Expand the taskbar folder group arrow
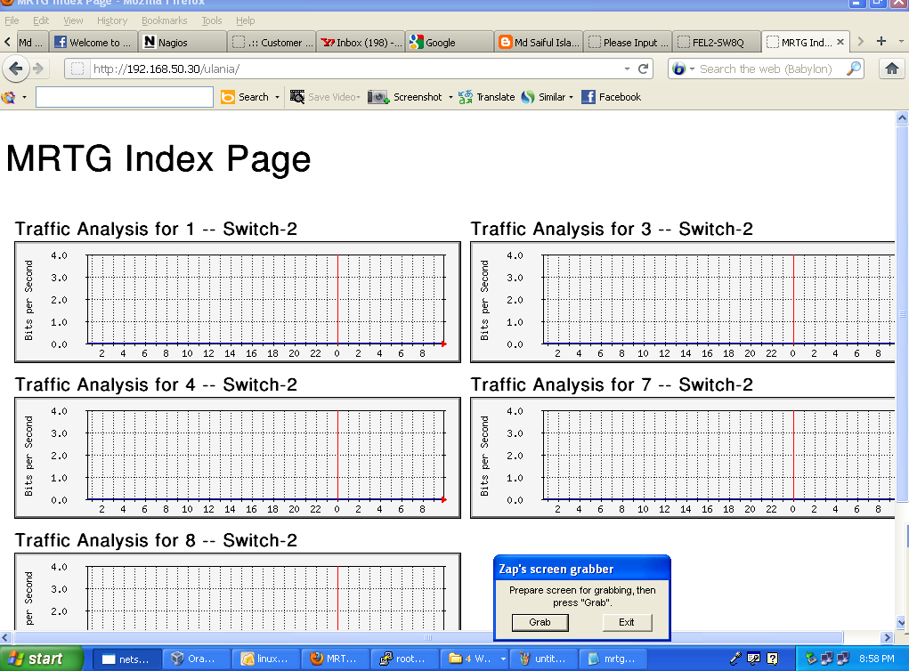Viewport: 909px width, 671px height. (503, 659)
